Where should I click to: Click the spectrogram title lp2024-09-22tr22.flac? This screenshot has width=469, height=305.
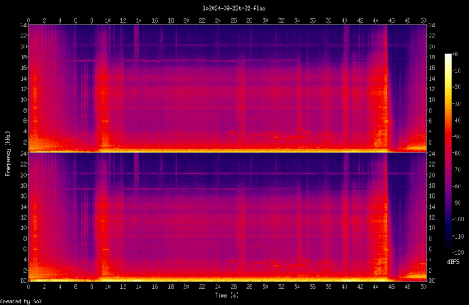coord(234,9)
